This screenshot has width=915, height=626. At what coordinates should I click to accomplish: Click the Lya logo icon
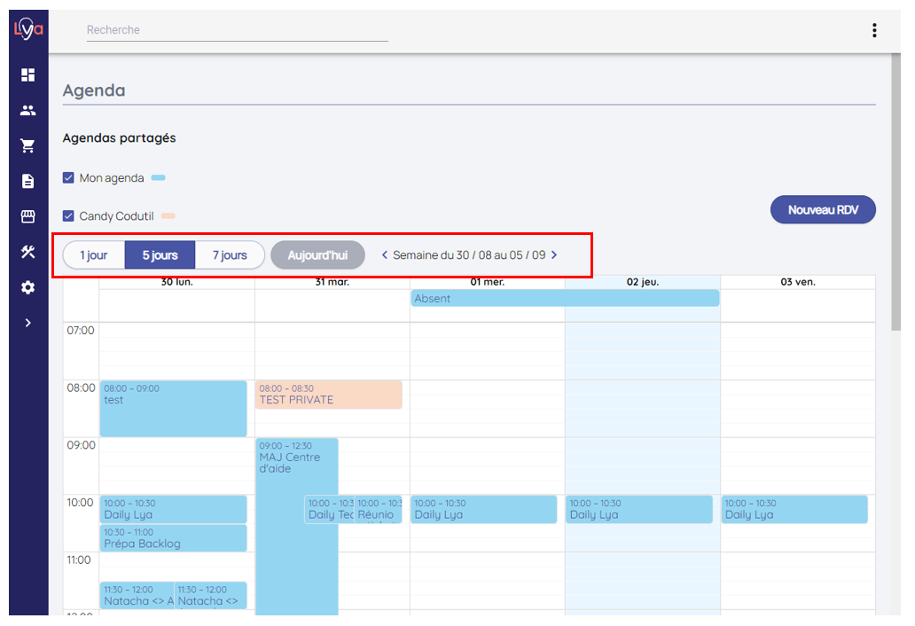(x=27, y=29)
